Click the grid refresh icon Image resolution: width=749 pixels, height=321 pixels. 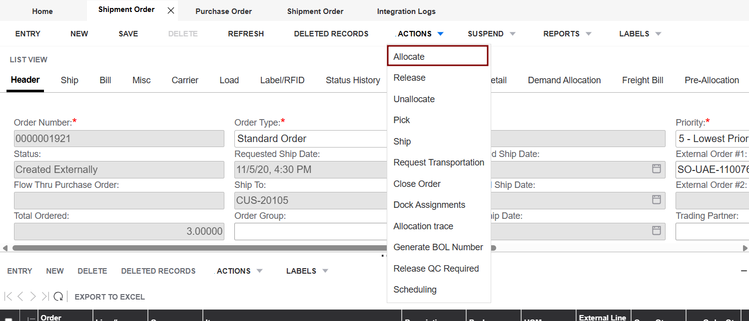click(x=58, y=297)
